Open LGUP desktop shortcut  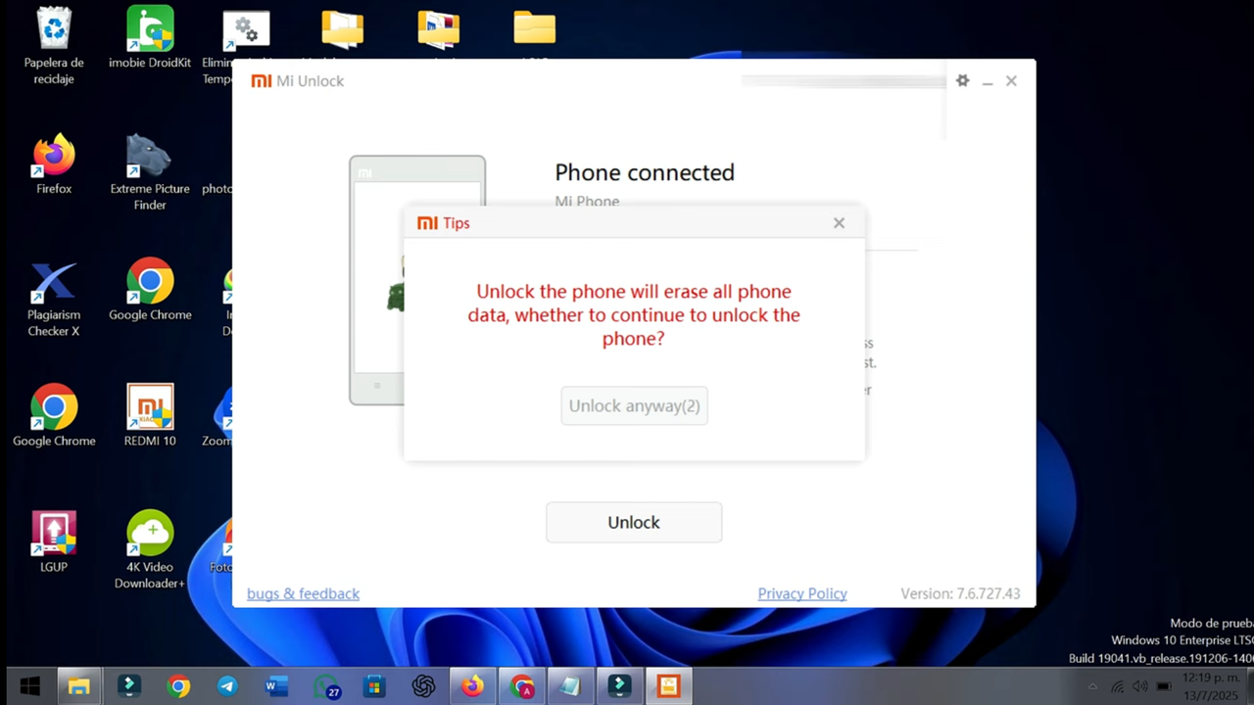[x=54, y=541]
